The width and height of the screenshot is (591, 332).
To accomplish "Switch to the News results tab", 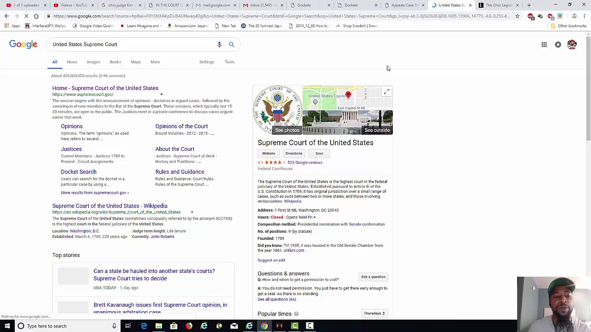I will tap(72, 62).
